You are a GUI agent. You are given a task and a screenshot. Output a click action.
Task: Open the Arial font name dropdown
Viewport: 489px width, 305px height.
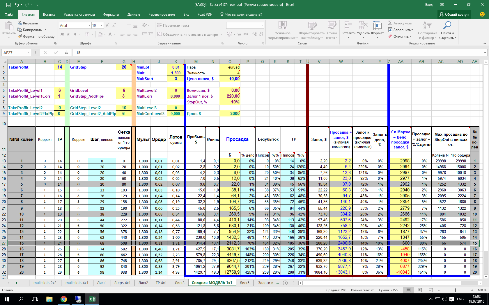coord(89,26)
